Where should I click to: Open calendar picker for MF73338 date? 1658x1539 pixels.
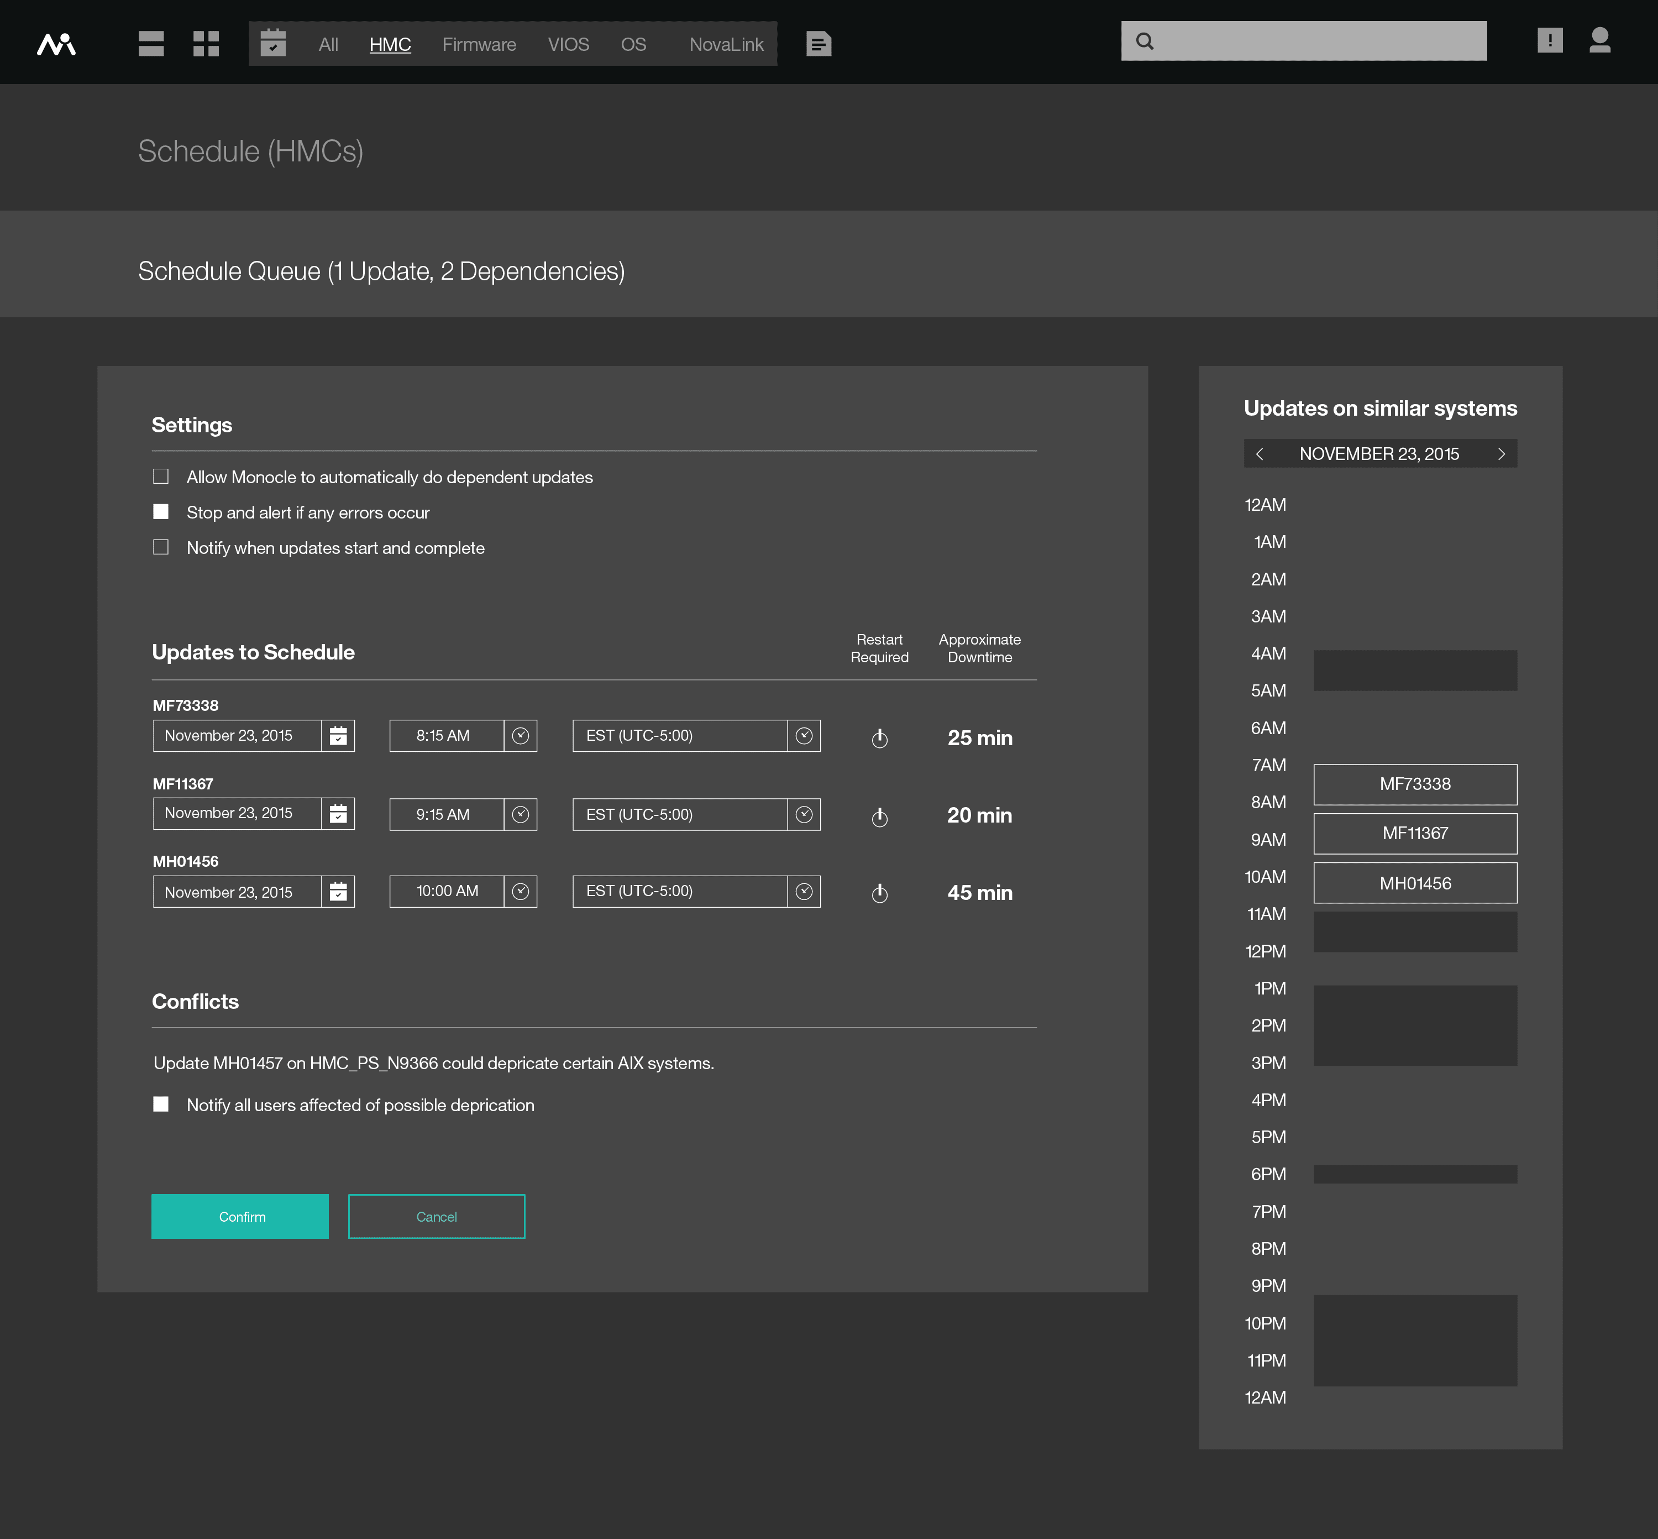coord(338,736)
